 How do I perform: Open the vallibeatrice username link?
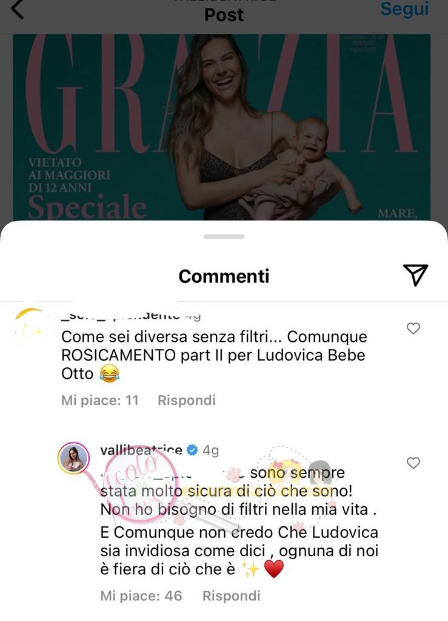coord(141,450)
